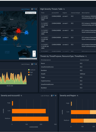Select the CryptoCurrency threat row
Viewport: 96px width, 132px height.
tap(68, 81)
